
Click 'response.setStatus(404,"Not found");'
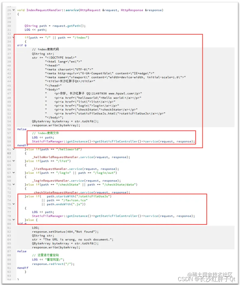[x=65, y=232]
